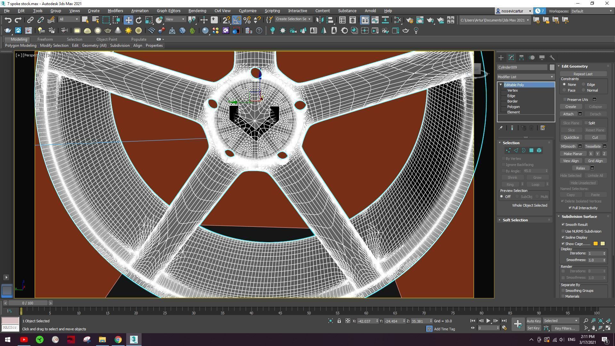This screenshot has width=615, height=346.
Task: Open the reference coordinate system View dropdown
Action: point(175,19)
